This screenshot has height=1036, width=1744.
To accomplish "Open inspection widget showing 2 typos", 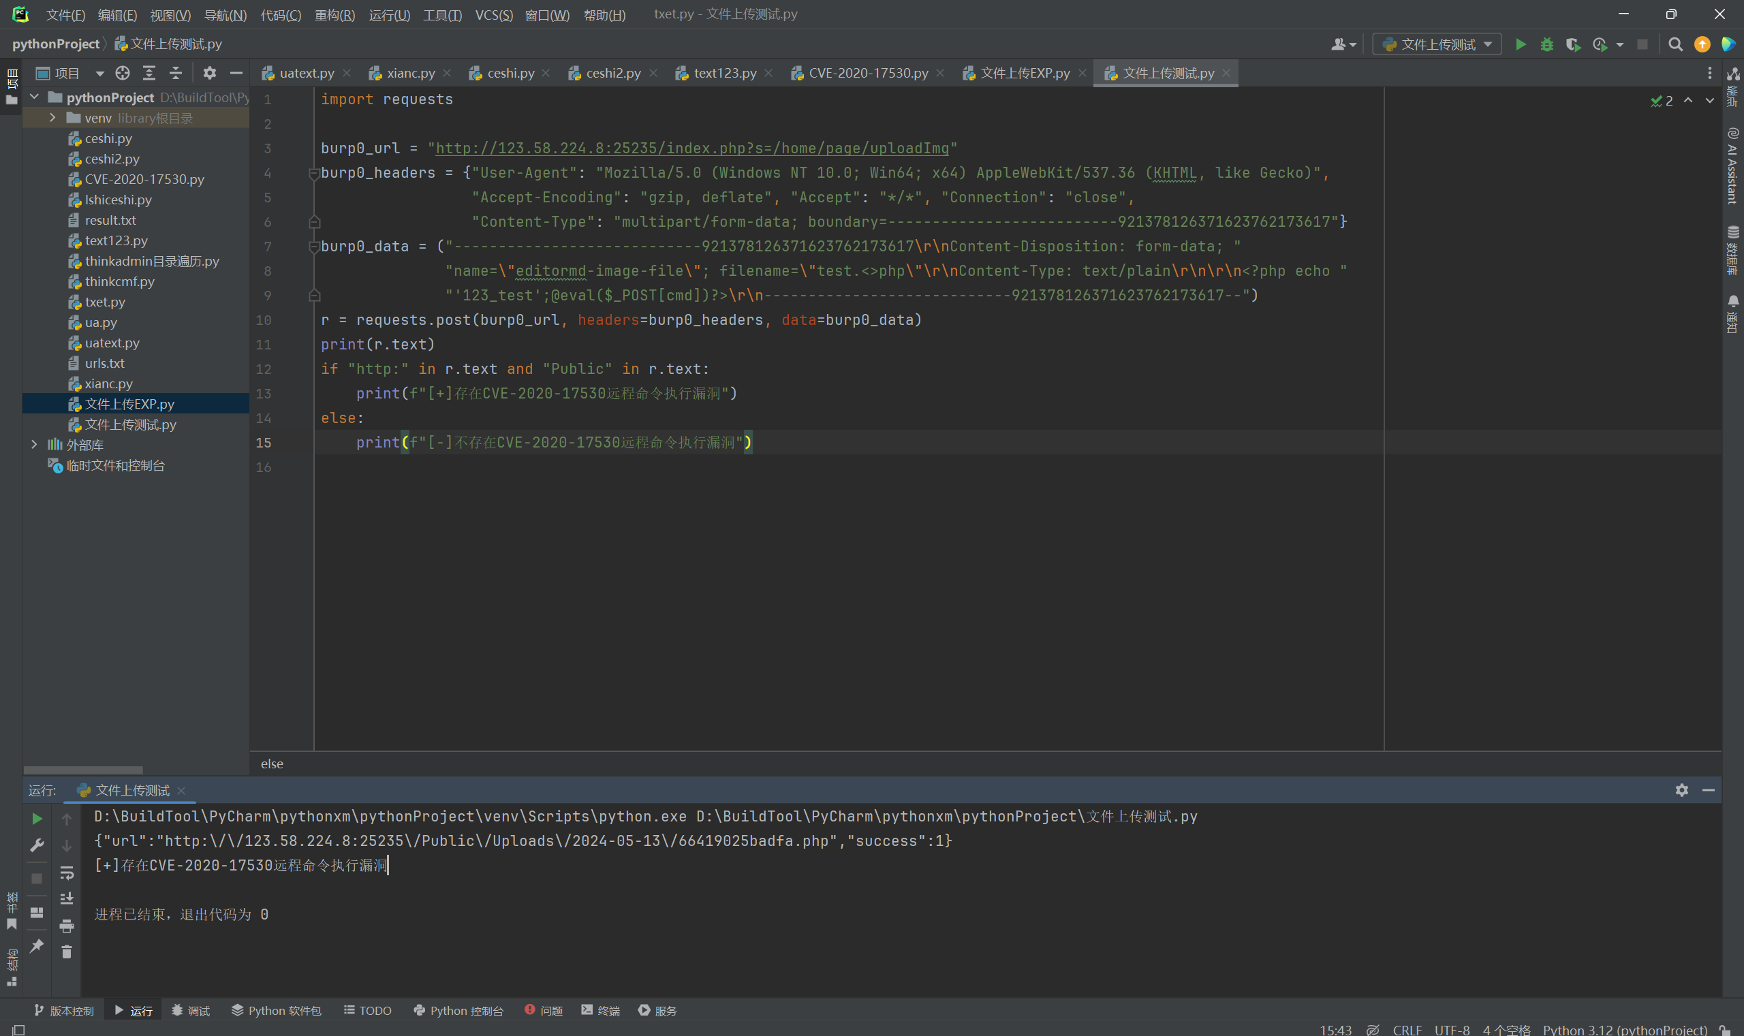I will 1662,101.
